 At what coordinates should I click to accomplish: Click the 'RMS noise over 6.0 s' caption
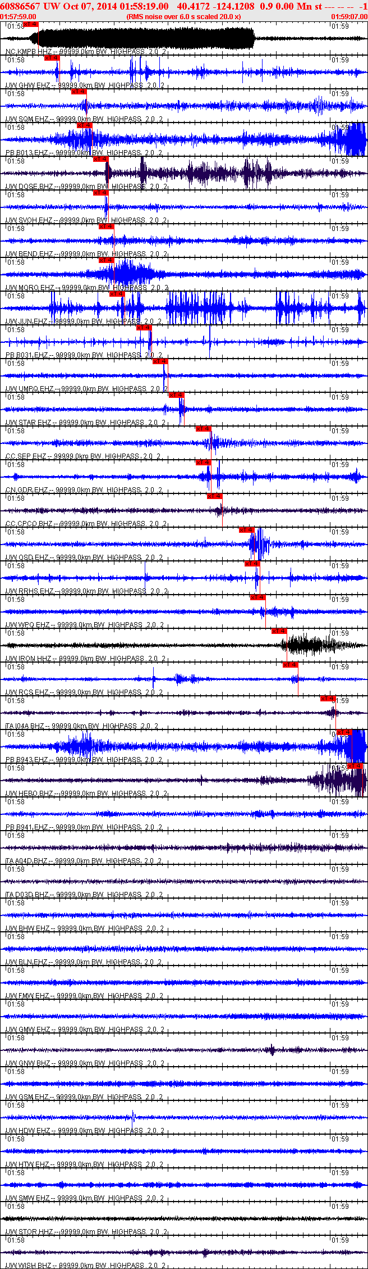[184, 17]
